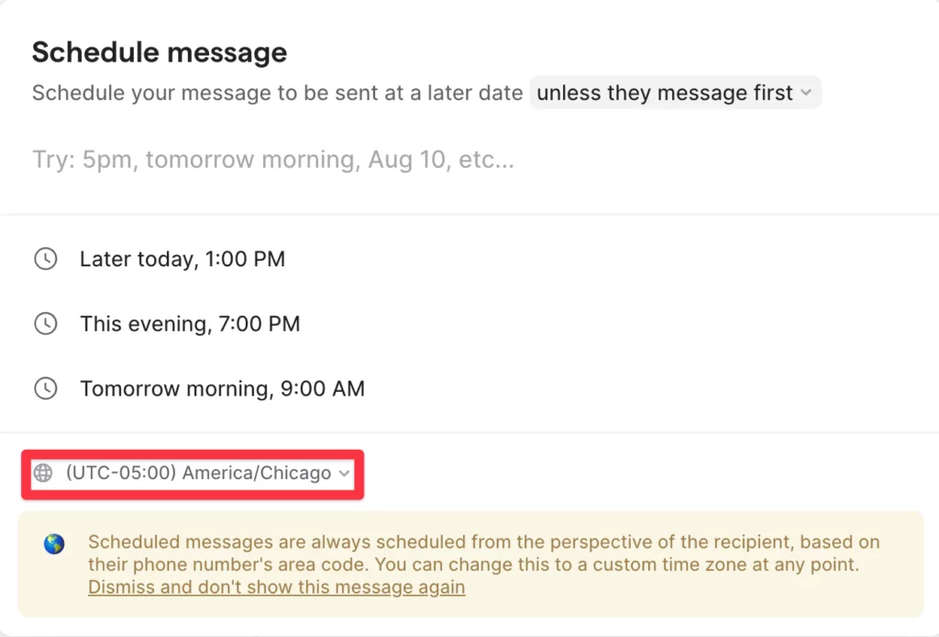Click the earth emoji in the yellow notice

[x=54, y=544]
